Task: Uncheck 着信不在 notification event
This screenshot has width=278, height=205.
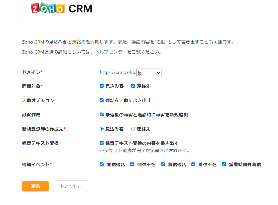Action: 193,164
